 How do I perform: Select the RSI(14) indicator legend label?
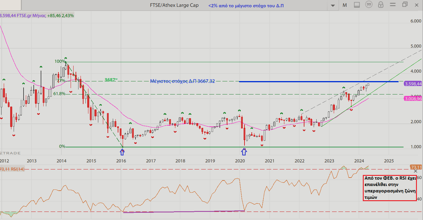12,169
